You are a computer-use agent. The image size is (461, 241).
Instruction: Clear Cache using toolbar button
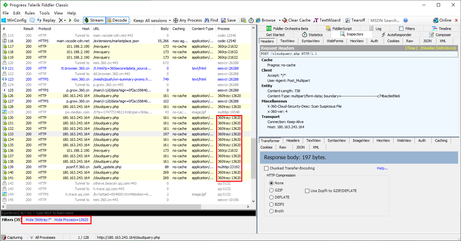(x=296, y=20)
